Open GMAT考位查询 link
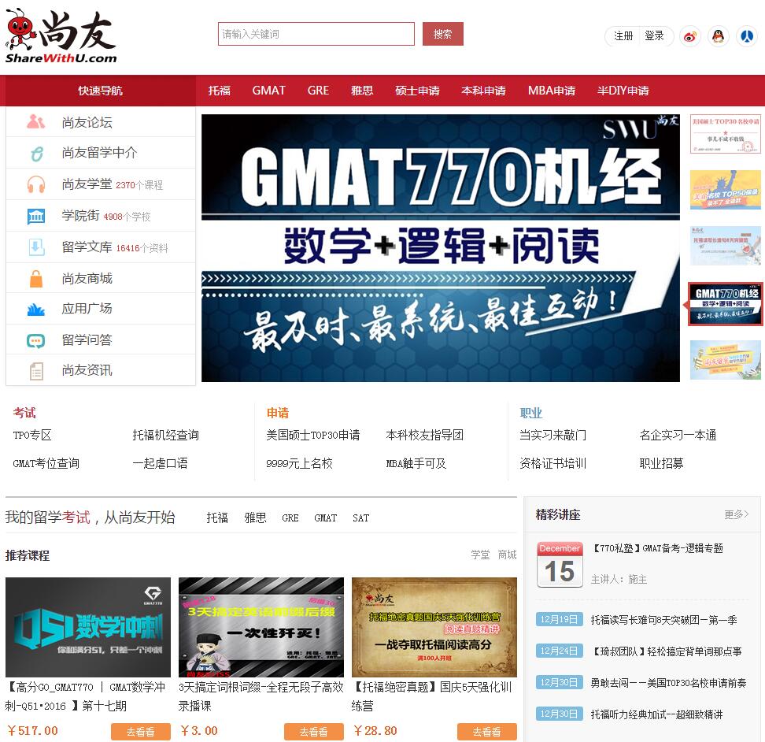Screen dimensions: 765x742 46,463
